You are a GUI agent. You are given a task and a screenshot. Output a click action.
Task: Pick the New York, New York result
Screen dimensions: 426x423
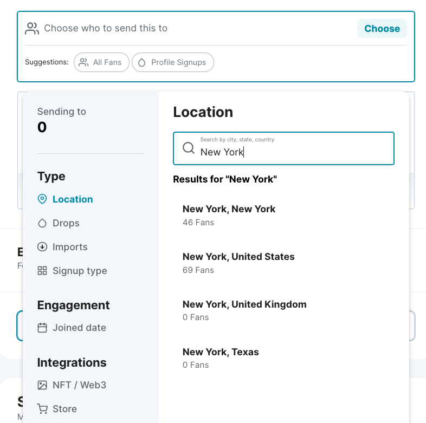[229, 215]
